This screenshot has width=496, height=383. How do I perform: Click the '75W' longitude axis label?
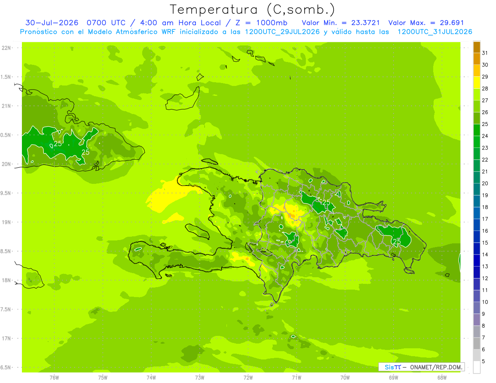point(103,378)
